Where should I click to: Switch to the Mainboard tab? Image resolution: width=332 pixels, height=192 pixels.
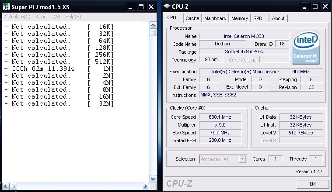coord(215,18)
